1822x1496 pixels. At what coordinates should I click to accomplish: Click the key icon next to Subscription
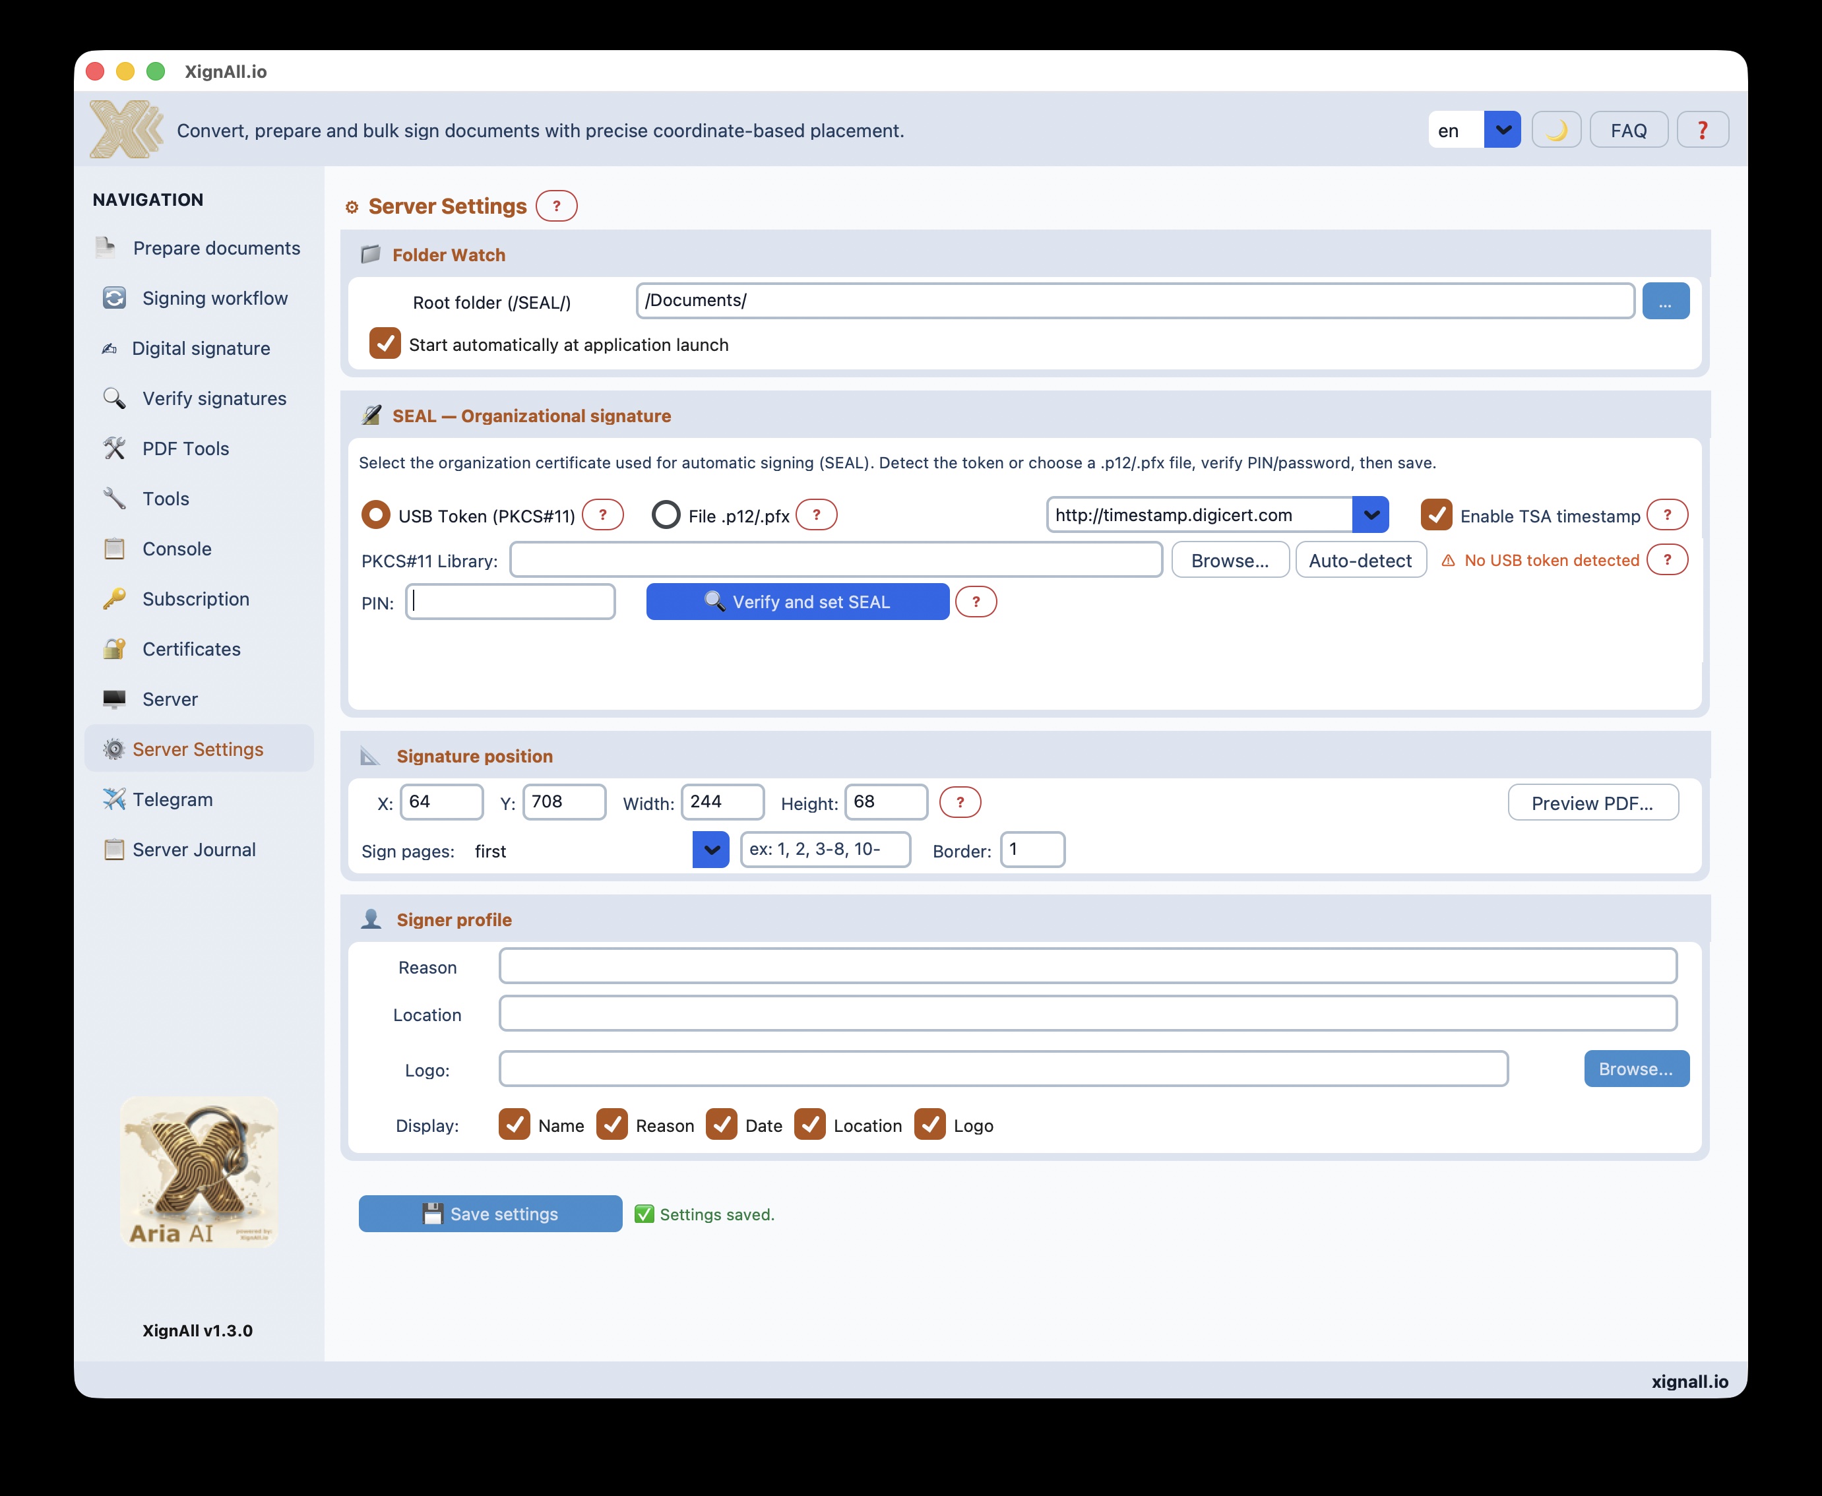115,599
